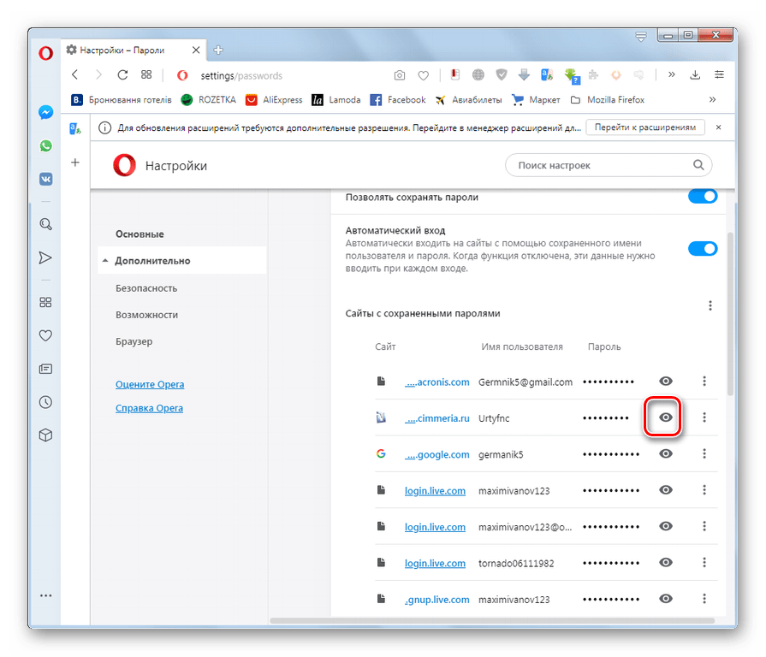Show password for cimmeria.ru entry
Screen dimensions: 766x657
coord(666,417)
